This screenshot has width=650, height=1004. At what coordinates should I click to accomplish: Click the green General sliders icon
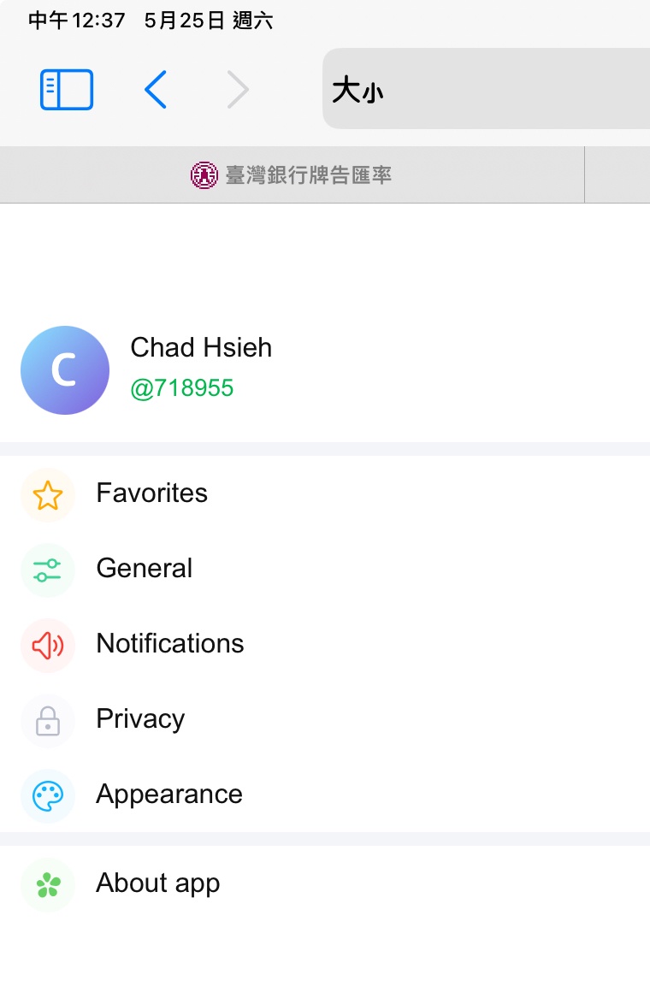click(x=48, y=570)
